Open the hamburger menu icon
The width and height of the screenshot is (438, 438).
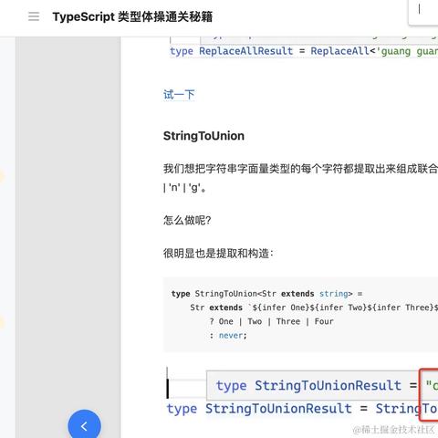34,16
